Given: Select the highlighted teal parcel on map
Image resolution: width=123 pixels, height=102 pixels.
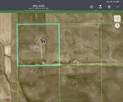Looking at the screenshot, I should (38, 45).
